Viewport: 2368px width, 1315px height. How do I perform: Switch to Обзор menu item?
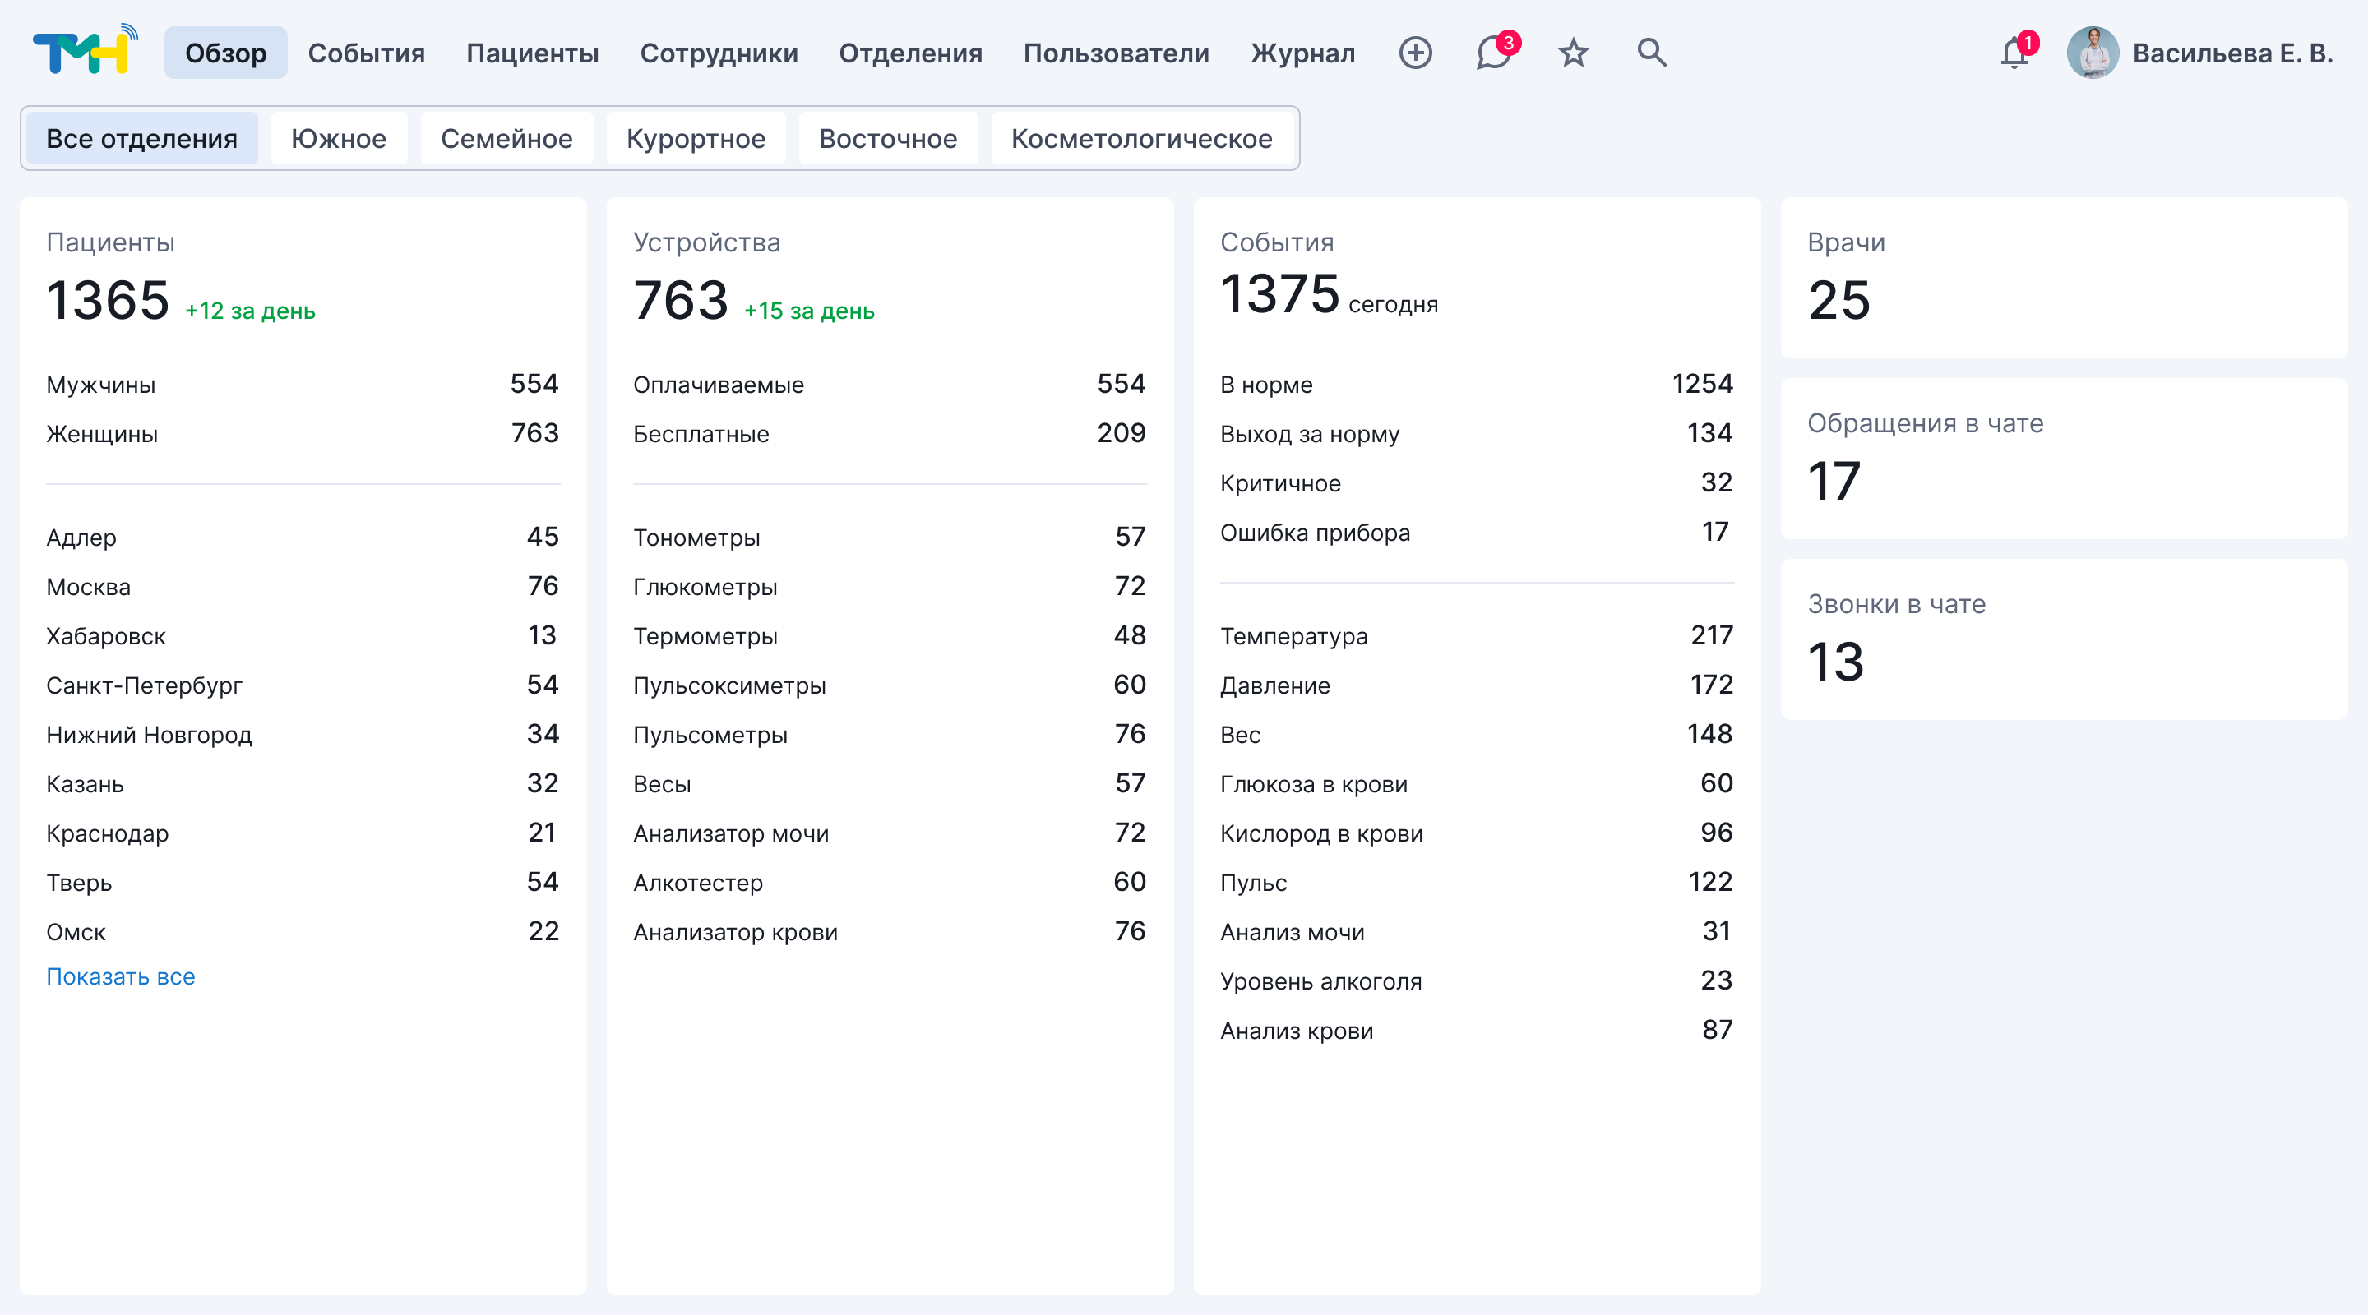(226, 53)
